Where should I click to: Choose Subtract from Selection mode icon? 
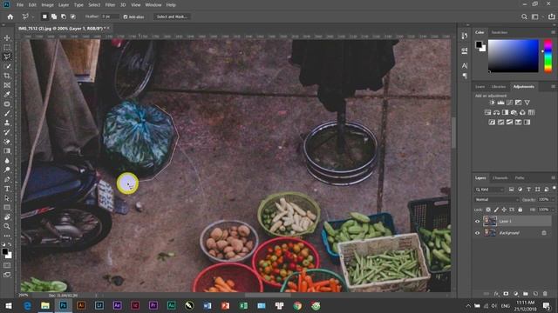pyautogui.click(x=64, y=17)
